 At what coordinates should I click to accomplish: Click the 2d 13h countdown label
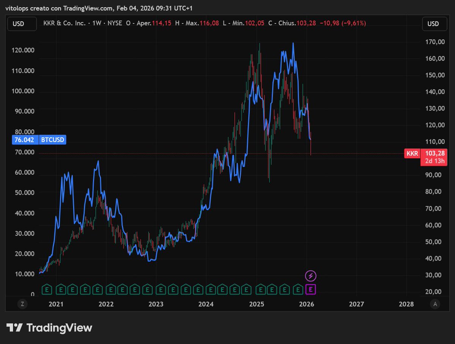click(435, 162)
